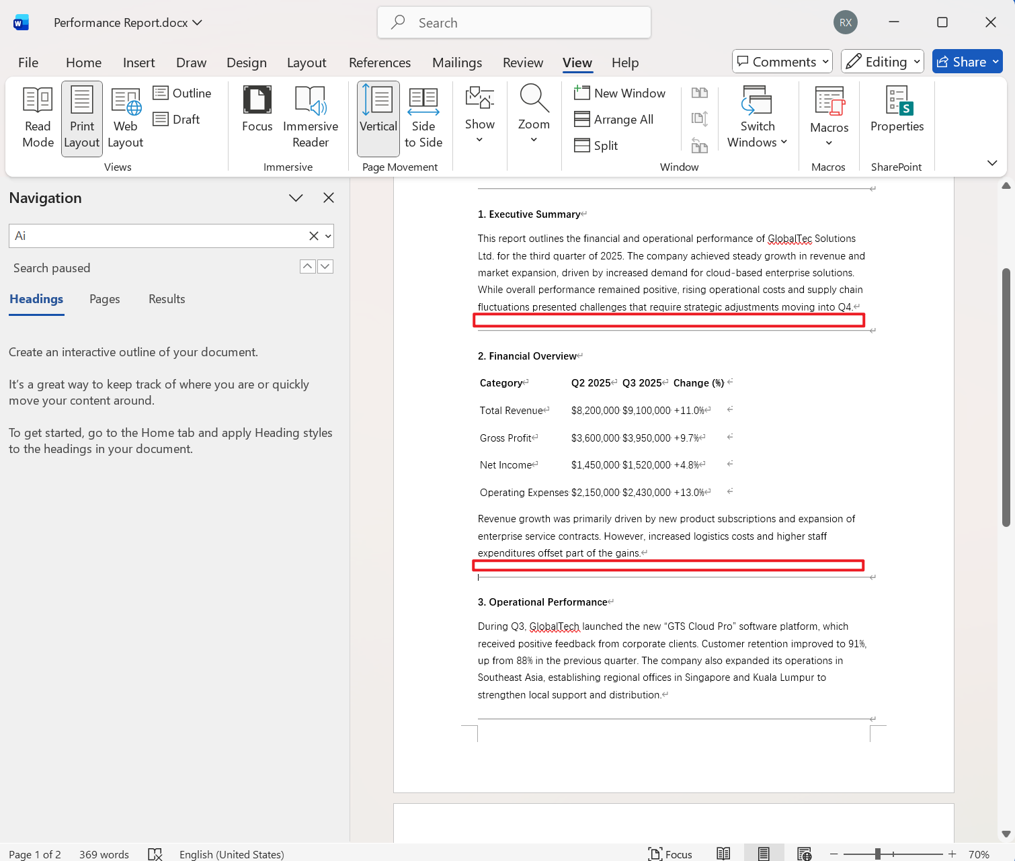This screenshot has height=861, width=1015.
Task: Click the Navigation search input field
Action: 159,236
